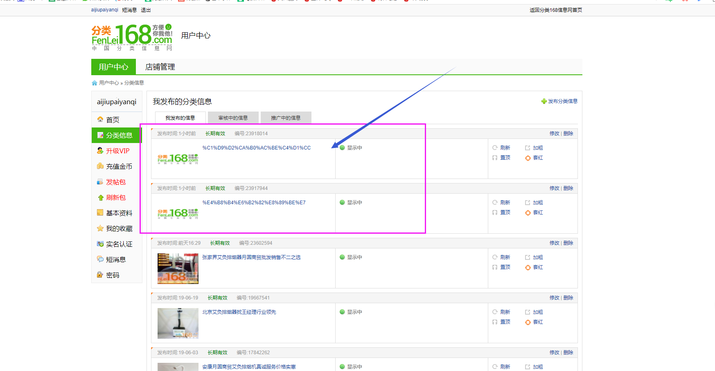The width and height of the screenshot is (715, 371).
Task: Click the green plus icon for 发布分类信息
Action: coord(544,101)
